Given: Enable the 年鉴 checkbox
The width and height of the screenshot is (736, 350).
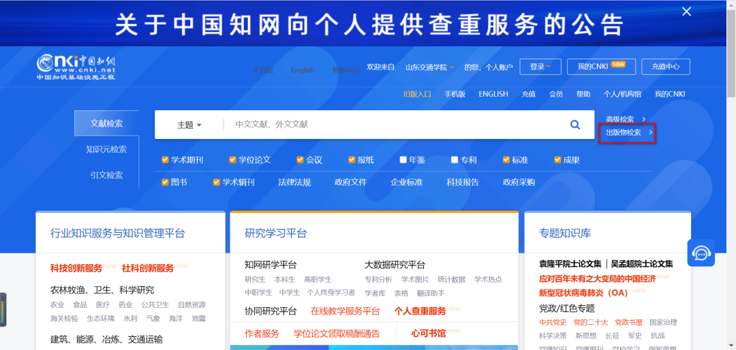Looking at the screenshot, I should (x=403, y=160).
